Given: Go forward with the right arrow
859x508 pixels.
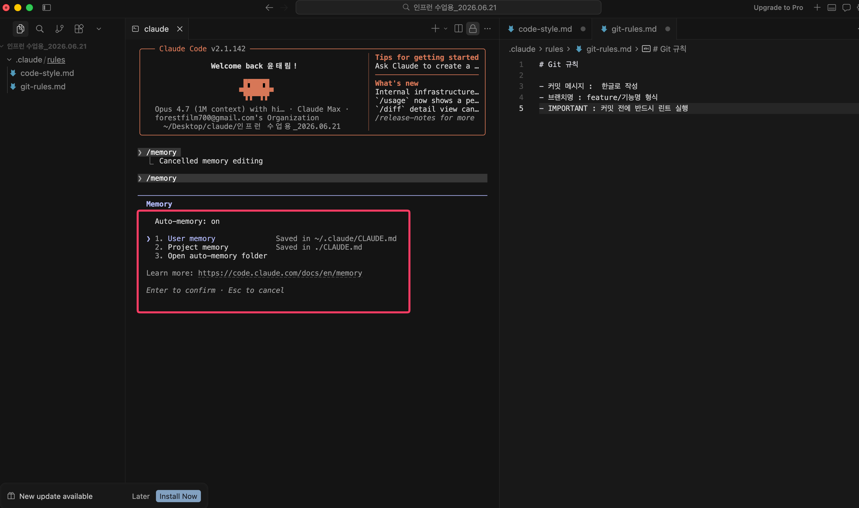Looking at the screenshot, I should point(284,8).
